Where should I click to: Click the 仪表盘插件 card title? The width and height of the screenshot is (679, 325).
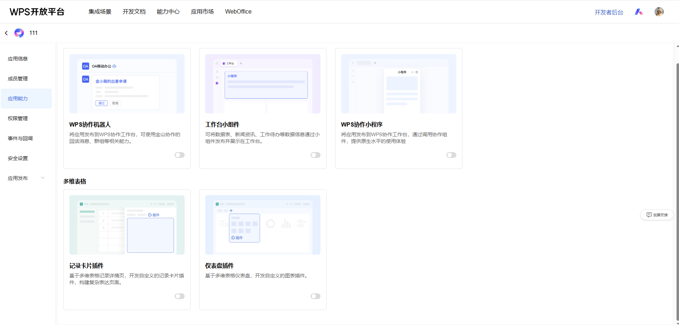pyautogui.click(x=219, y=266)
